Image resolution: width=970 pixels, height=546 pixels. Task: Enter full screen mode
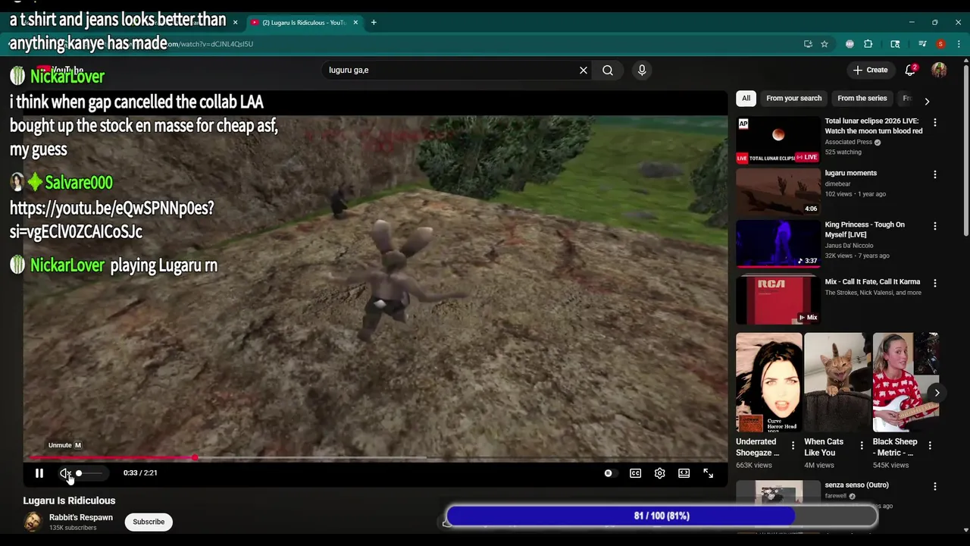[x=708, y=473]
